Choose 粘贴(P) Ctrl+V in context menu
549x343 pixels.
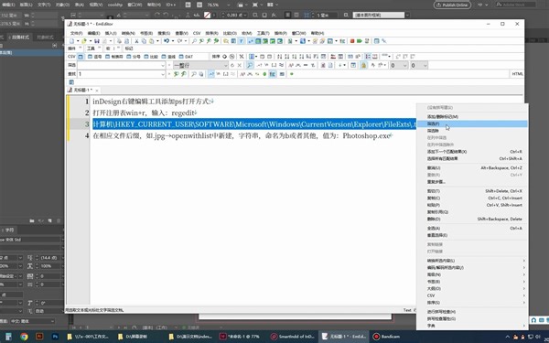(472, 205)
